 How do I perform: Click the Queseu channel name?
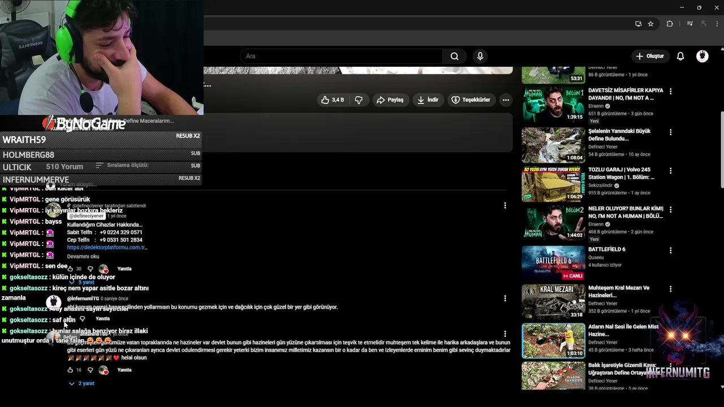click(596, 257)
